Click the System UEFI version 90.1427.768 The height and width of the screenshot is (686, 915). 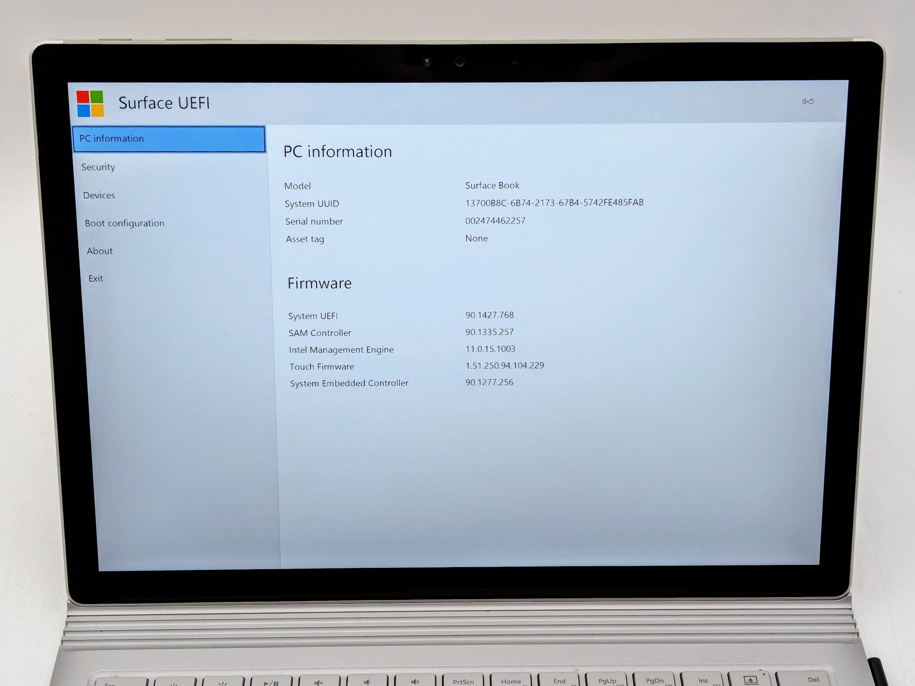pos(490,315)
